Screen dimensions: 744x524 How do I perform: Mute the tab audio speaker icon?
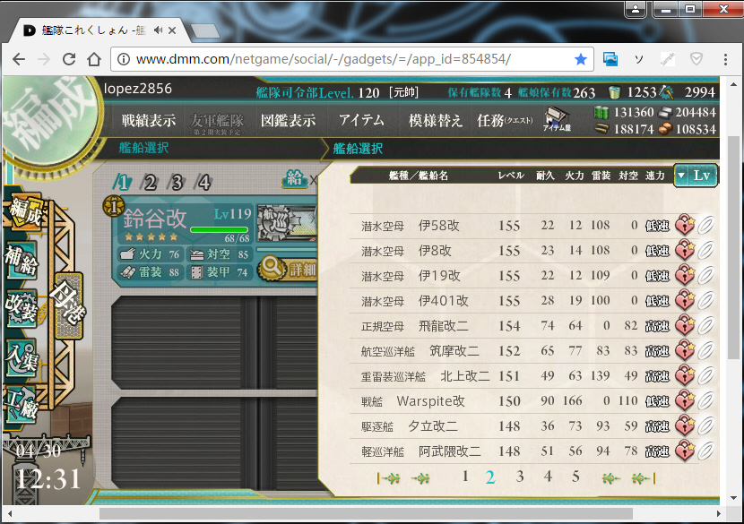point(158,30)
